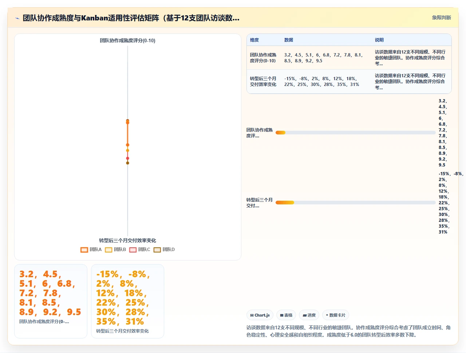Click the 团队协作成熟度评... progress bar
Viewport: 466px width, 353px height.
[355, 133]
